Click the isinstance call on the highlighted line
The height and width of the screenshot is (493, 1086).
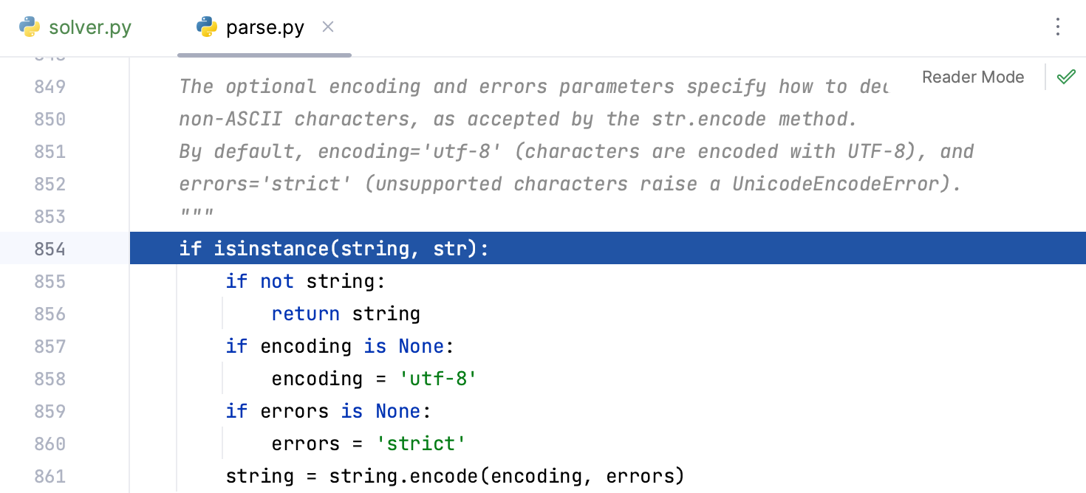tap(271, 249)
